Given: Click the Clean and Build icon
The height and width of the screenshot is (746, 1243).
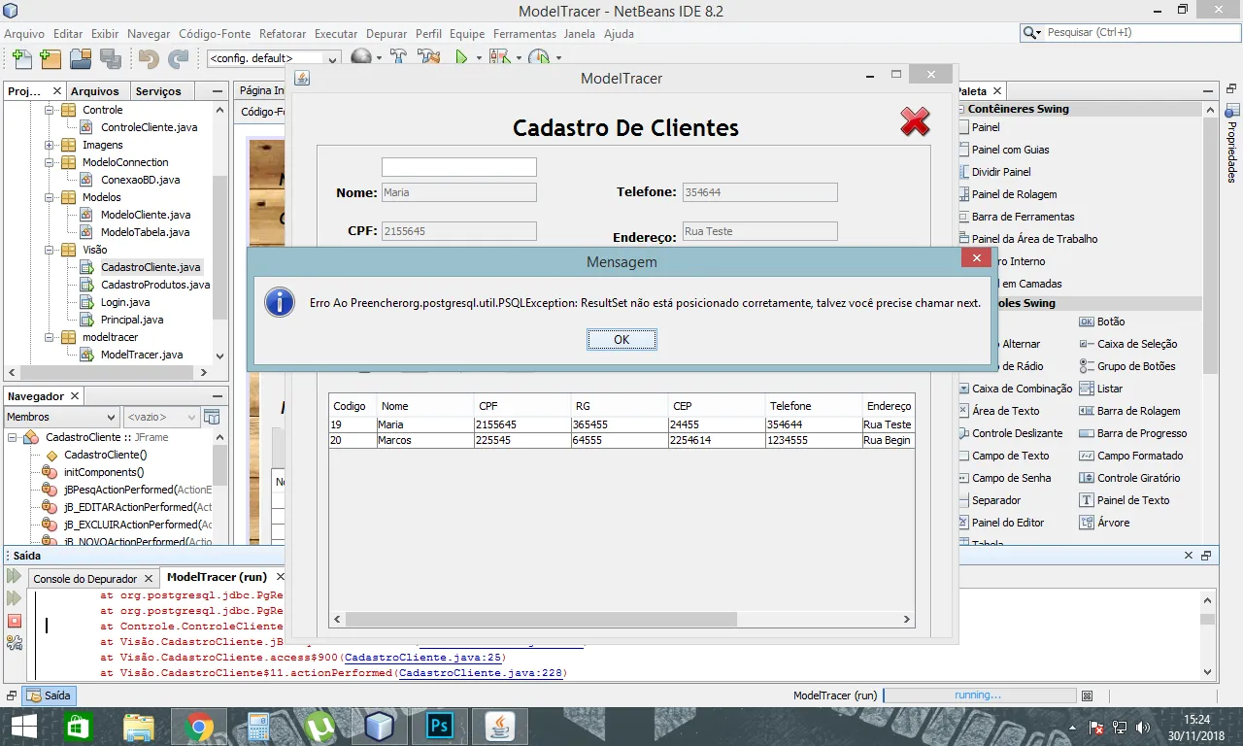Looking at the screenshot, I should tap(428, 58).
